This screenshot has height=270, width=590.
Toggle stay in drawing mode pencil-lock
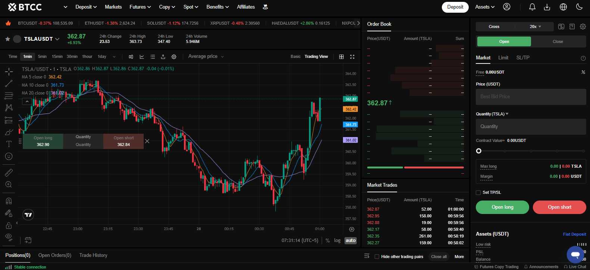point(9,213)
